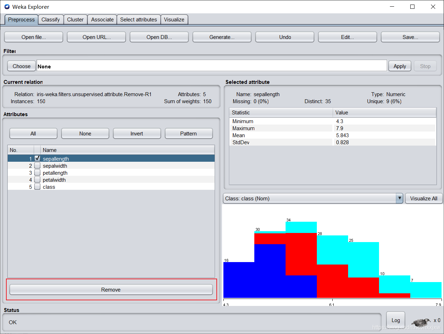Click the Open DB... button
The image size is (444, 334).
pyautogui.click(x=159, y=37)
